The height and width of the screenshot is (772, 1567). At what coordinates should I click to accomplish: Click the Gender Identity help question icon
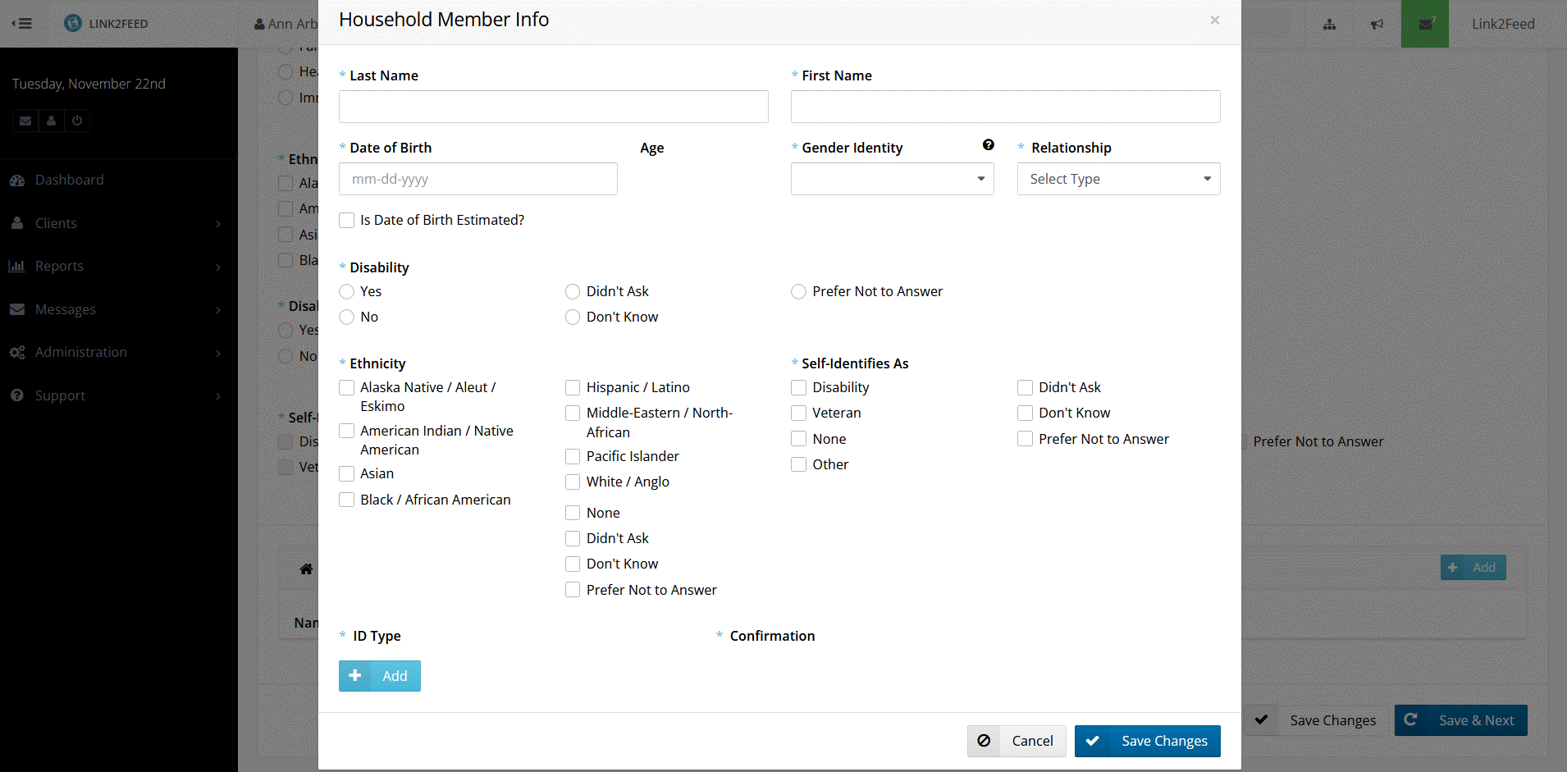(988, 145)
